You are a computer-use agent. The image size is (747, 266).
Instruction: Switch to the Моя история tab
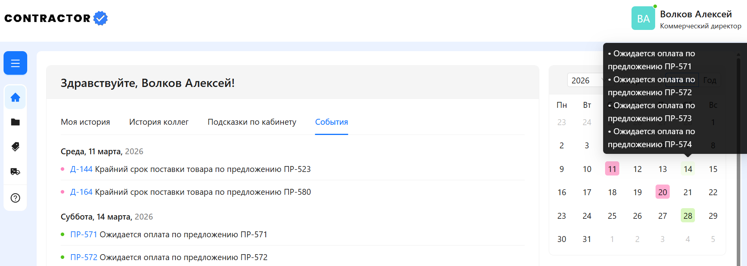click(x=85, y=122)
